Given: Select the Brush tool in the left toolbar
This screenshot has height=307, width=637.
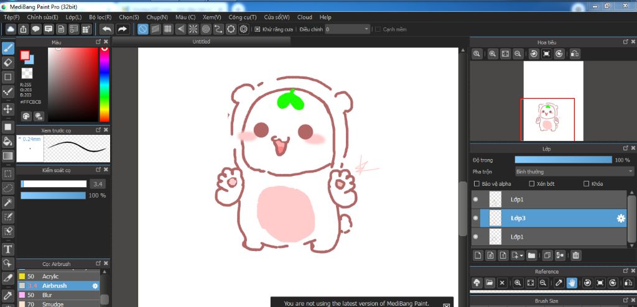Looking at the screenshot, I should (x=7, y=48).
